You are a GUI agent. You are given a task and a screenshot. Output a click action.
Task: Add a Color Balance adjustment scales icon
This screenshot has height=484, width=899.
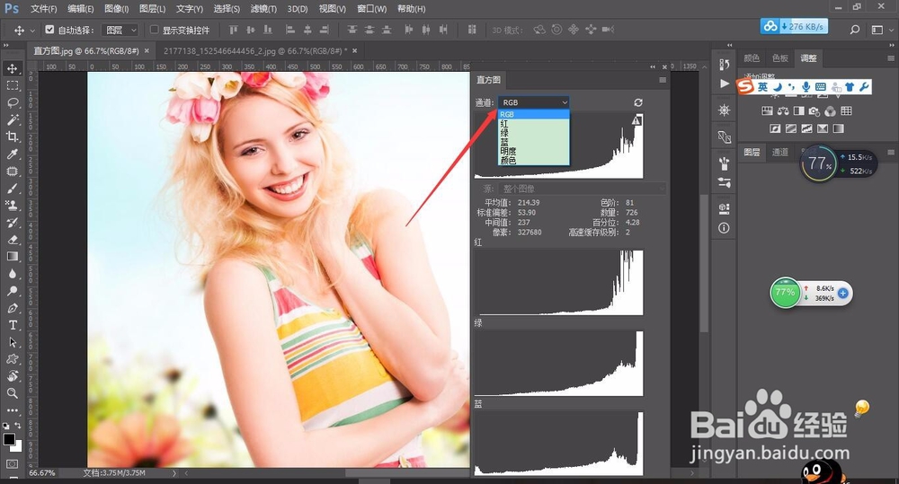(x=783, y=111)
